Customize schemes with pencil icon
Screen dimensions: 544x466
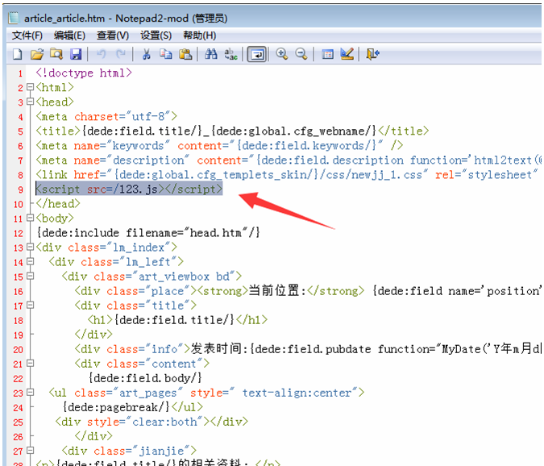click(347, 54)
